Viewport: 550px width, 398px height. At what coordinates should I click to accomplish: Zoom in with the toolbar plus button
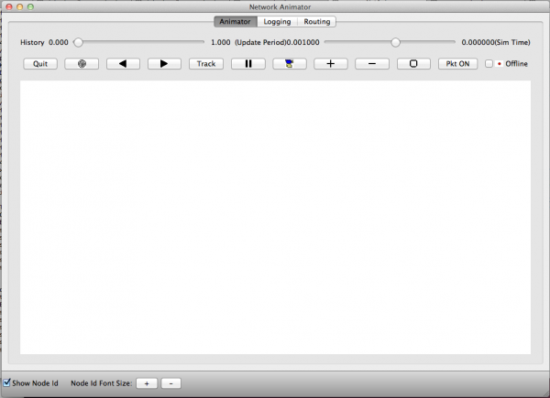tap(331, 64)
